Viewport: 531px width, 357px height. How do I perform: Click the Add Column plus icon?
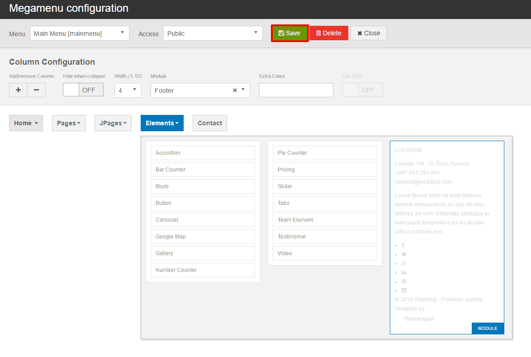(18, 90)
